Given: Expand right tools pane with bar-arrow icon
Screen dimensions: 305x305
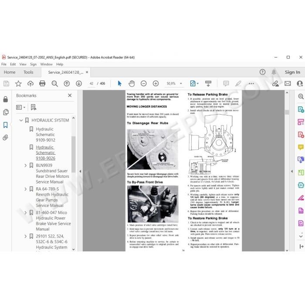Looking at the screenshot, I should pos(302,247).
